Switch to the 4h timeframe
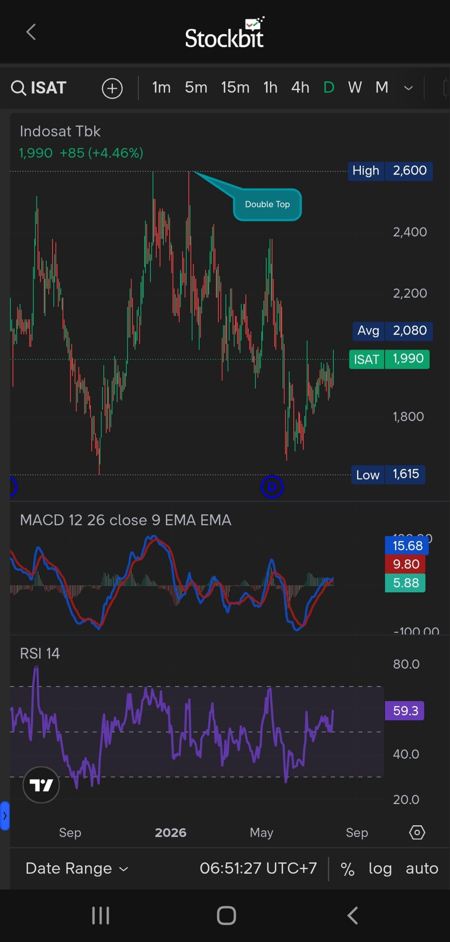Screen dimensions: 450x942 [300, 88]
